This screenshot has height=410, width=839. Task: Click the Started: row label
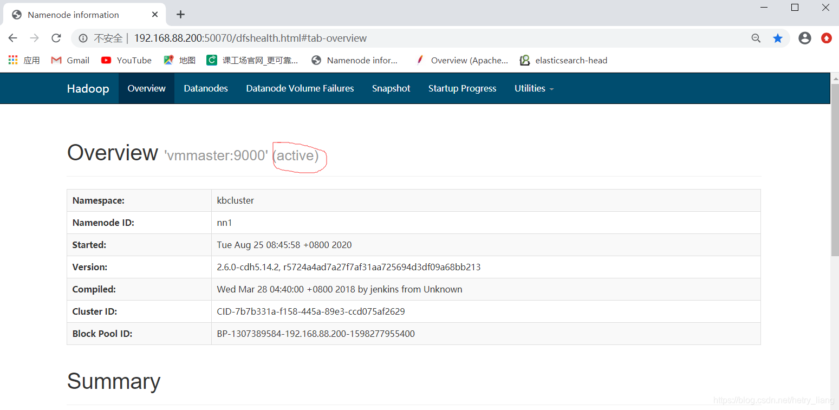(x=89, y=245)
